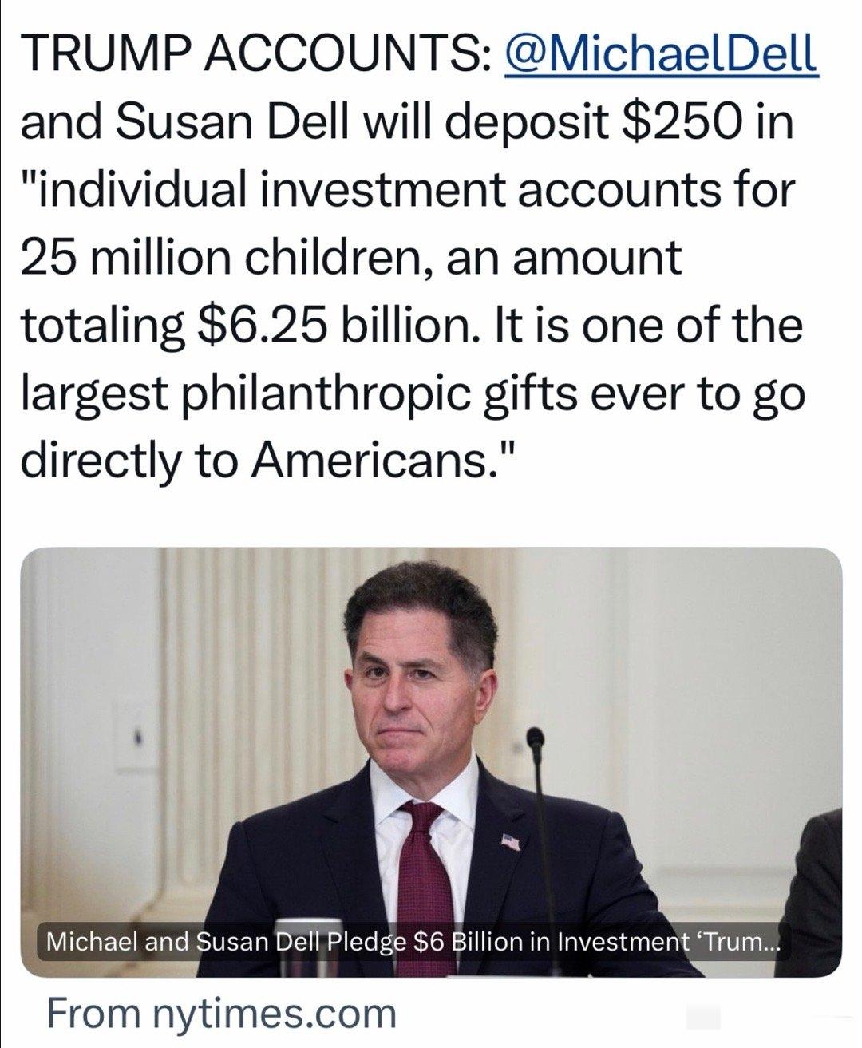Viewport: 862px width, 1048px height.
Task: Tap the flag lapel pin in photo
Action: coord(512,840)
